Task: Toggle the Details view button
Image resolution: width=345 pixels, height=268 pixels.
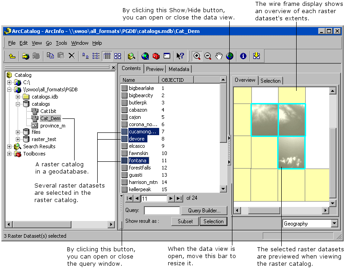Action: point(107,56)
